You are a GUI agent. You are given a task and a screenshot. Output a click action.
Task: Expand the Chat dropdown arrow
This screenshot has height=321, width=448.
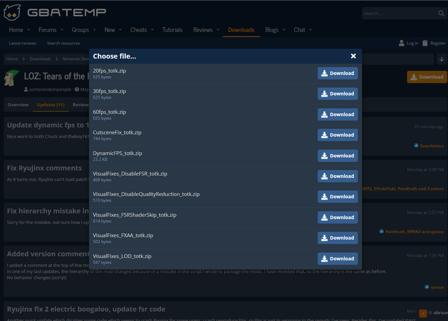311,30
